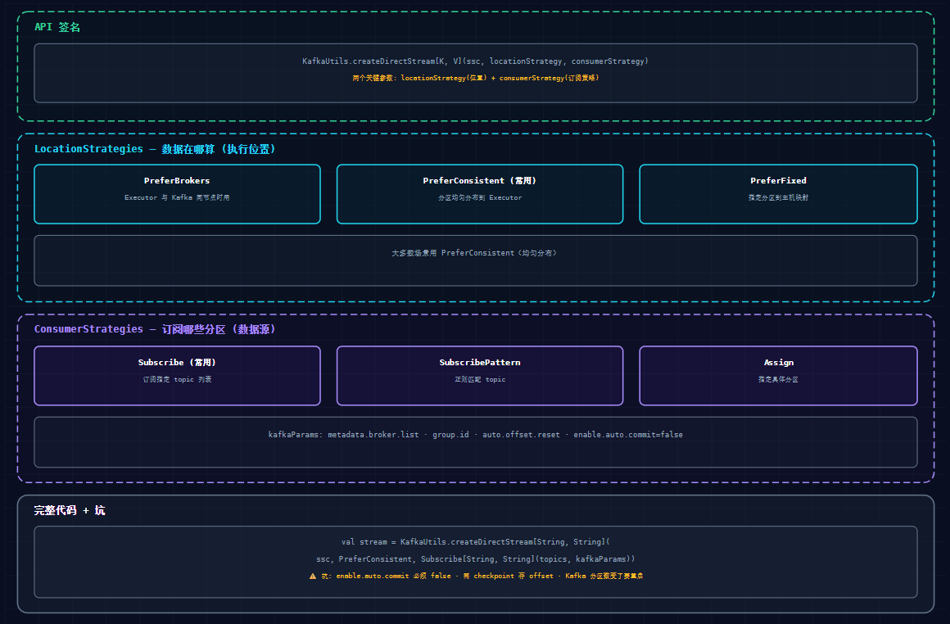Viewport: 950px width, 624px height.
Task: Select the Subscribe (常用) card
Action: (x=177, y=376)
